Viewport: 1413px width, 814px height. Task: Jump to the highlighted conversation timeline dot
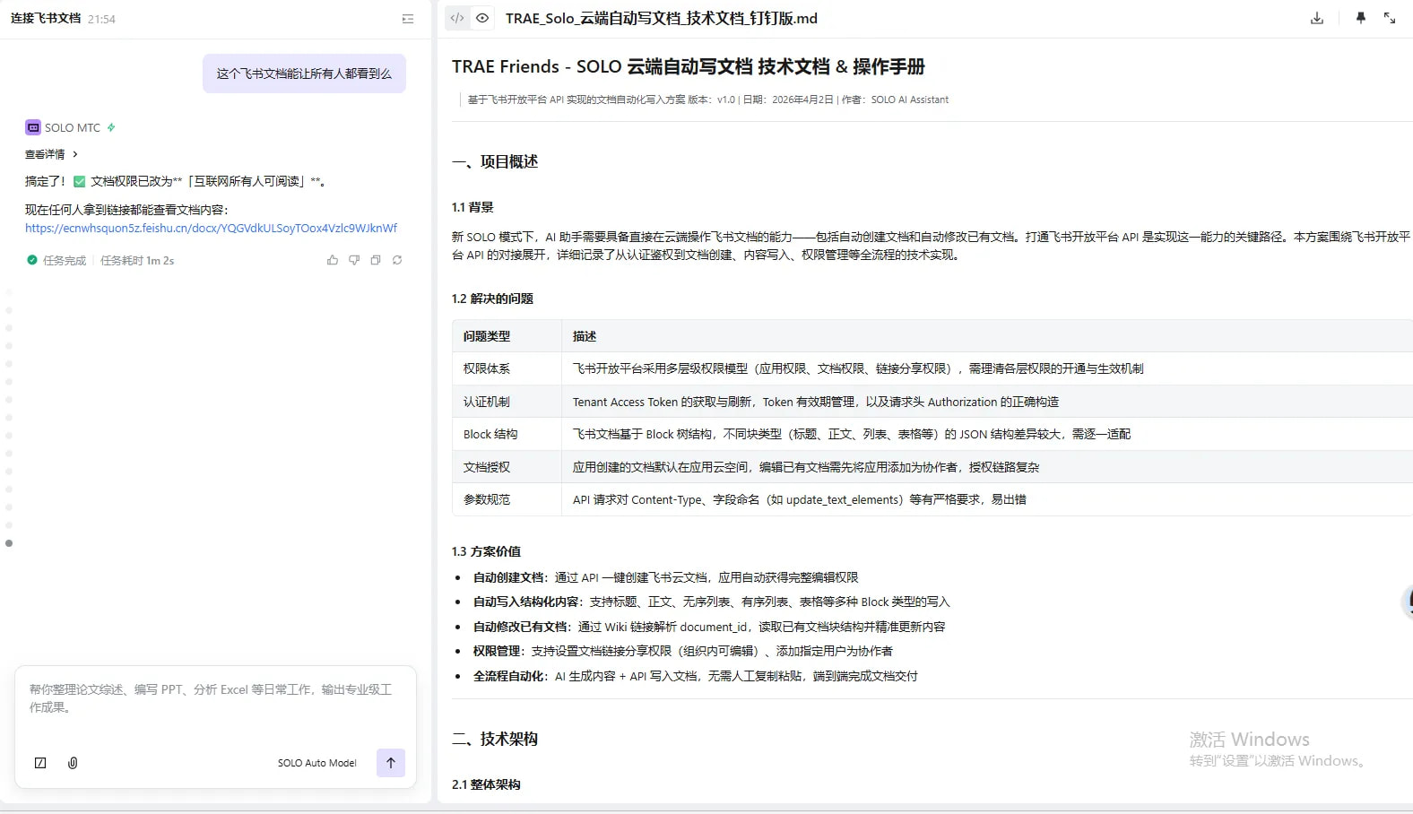(x=9, y=543)
